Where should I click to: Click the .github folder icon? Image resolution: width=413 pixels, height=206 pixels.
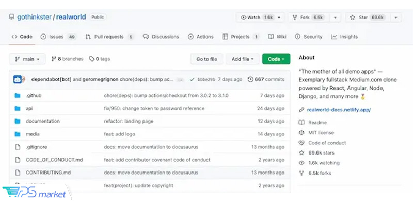18,96
